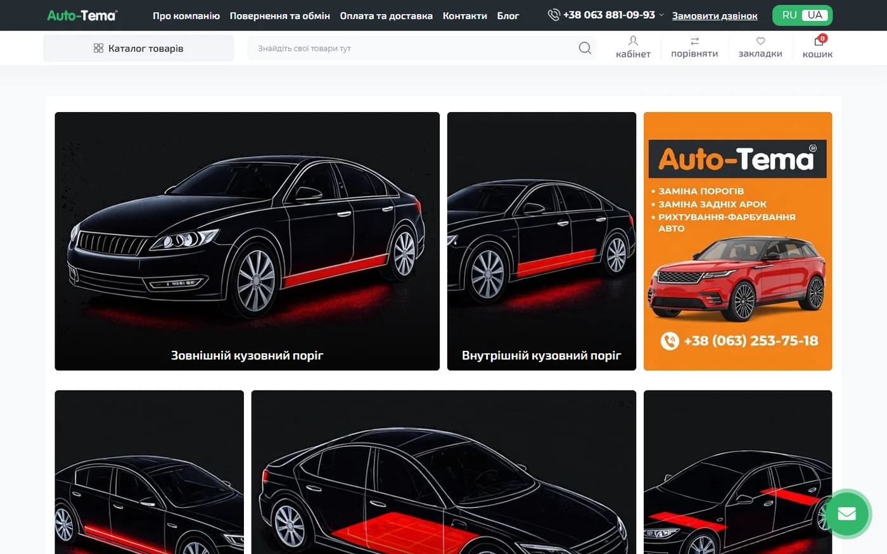Open the green envelope chat widget

click(846, 513)
